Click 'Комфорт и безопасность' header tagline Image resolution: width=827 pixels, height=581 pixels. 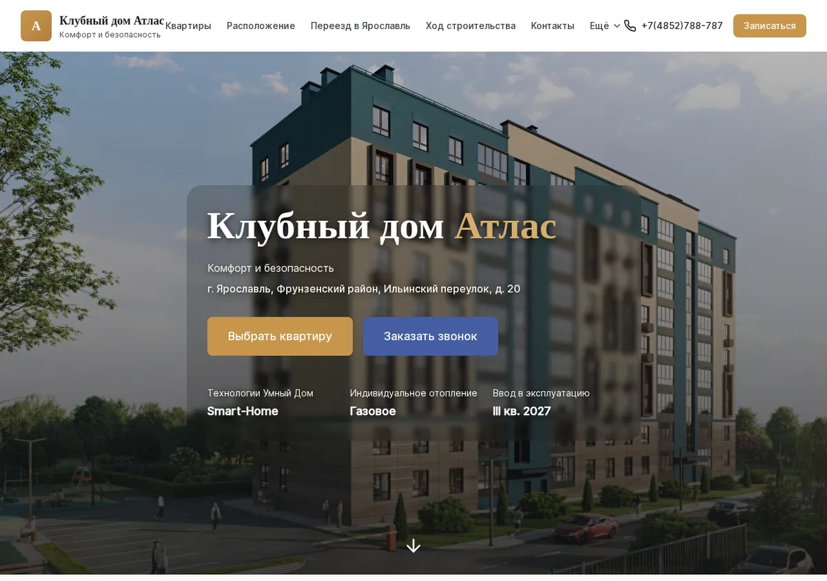[x=110, y=34]
